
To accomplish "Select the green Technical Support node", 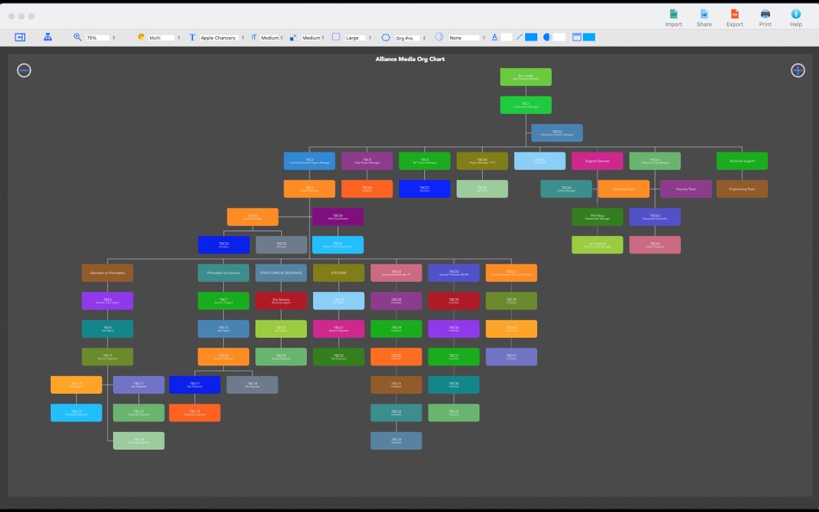I will (741, 161).
